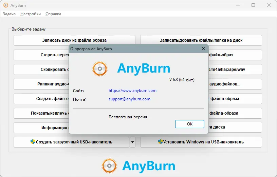
Task: Click the button ending 'диска' on right
Action: pyautogui.click(x=235, y=127)
